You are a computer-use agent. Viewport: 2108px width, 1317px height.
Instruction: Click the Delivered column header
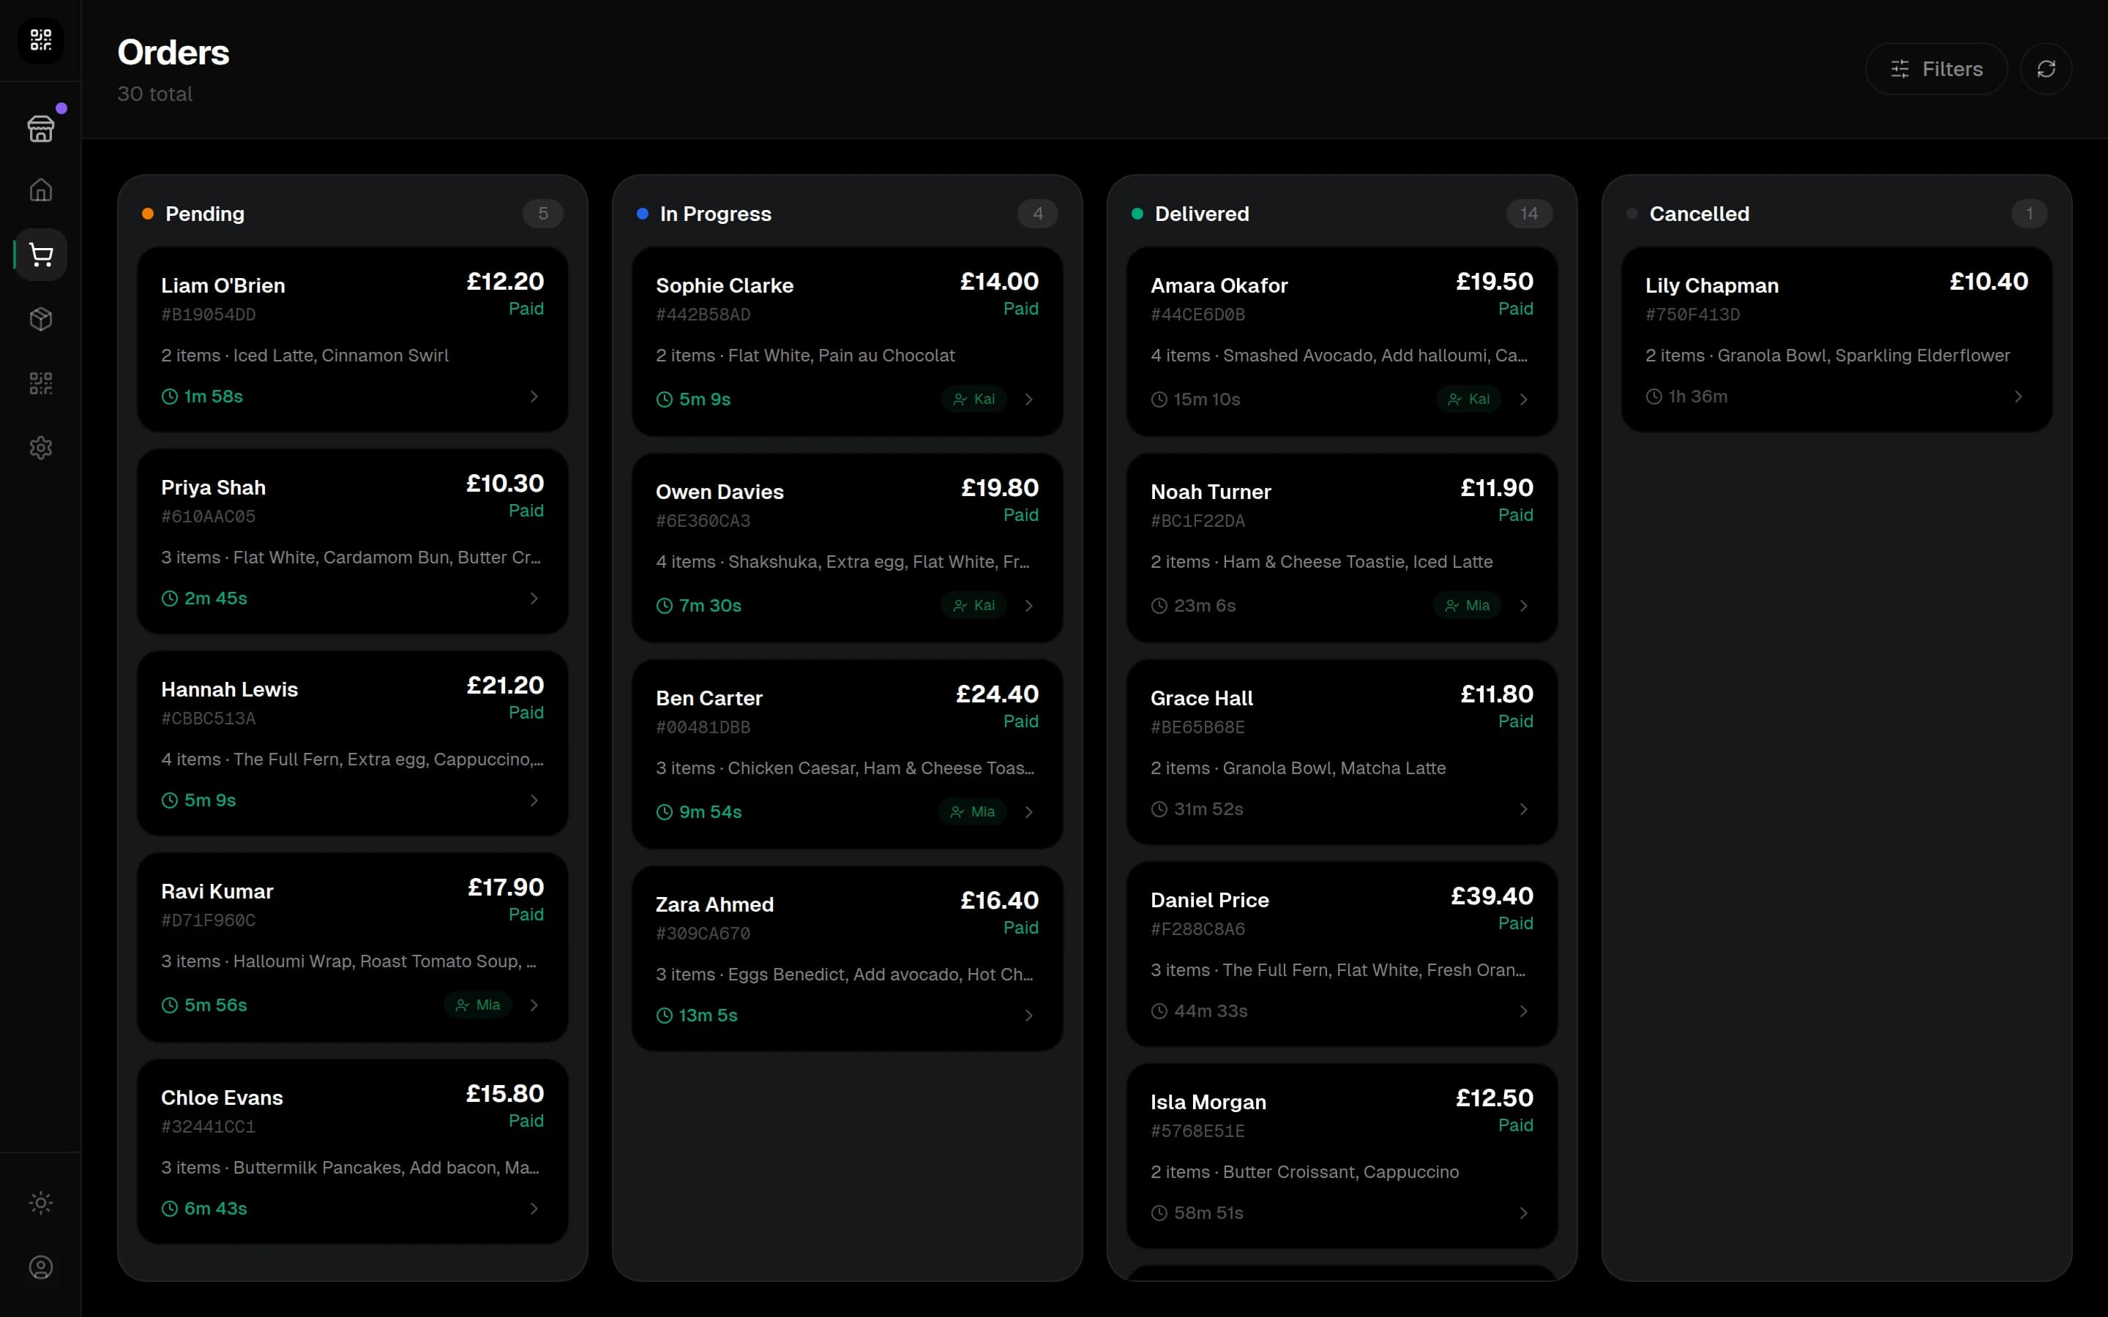(x=1201, y=214)
